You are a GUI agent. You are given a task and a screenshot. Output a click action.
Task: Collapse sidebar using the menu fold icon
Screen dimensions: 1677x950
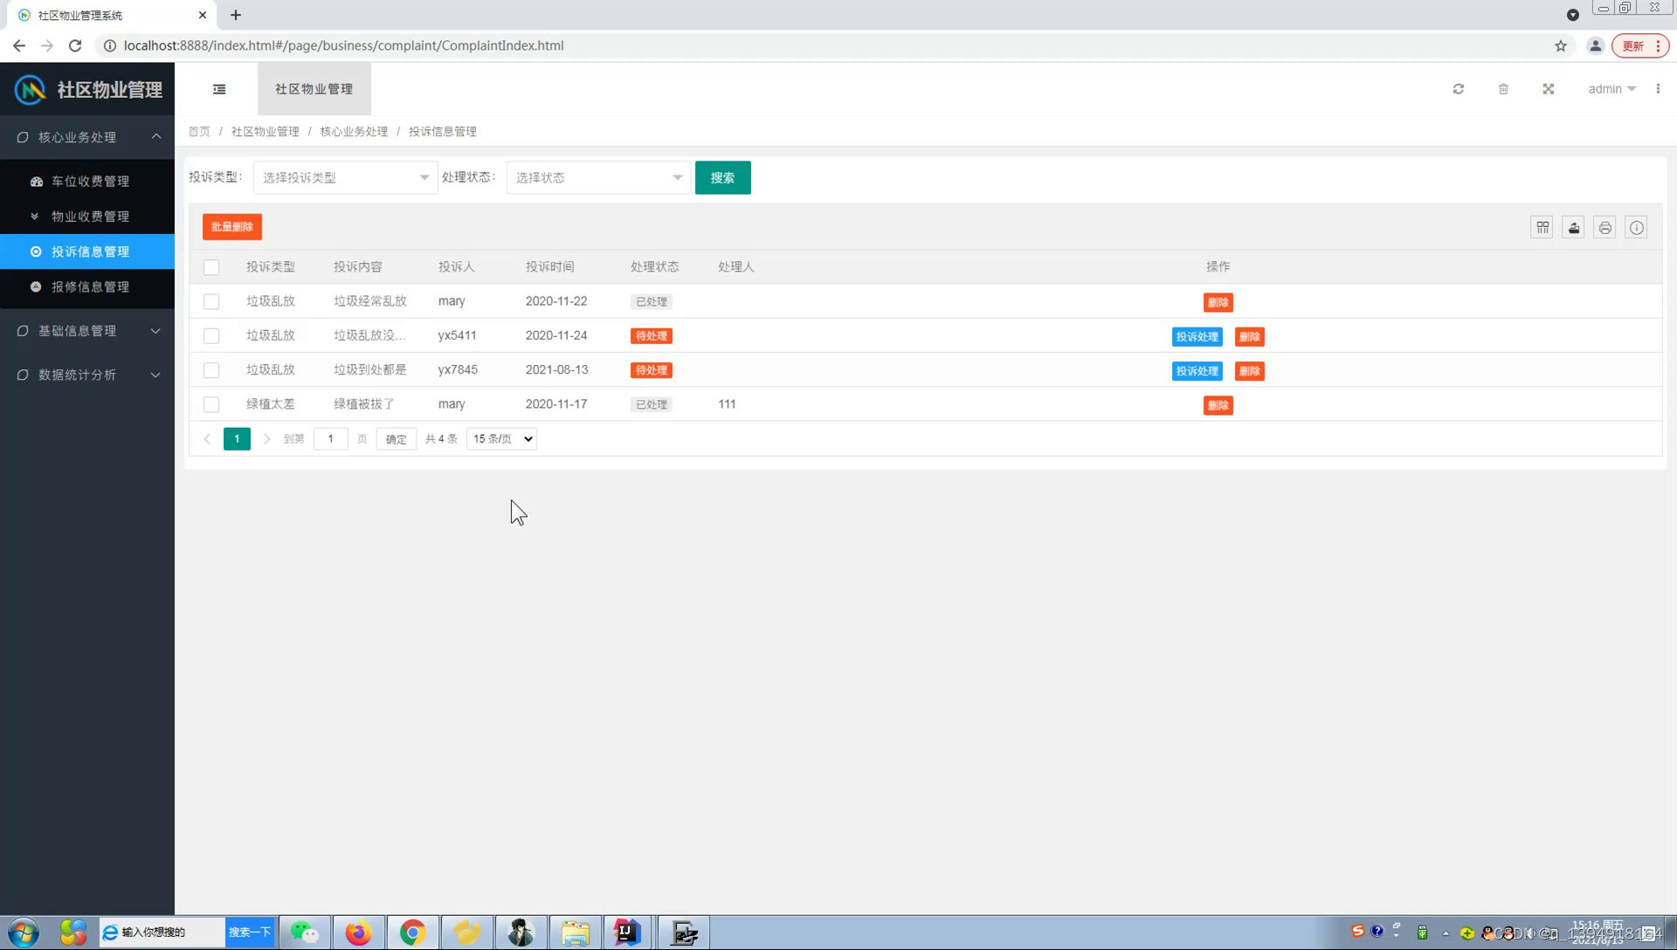pyautogui.click(x=219, y=89)
